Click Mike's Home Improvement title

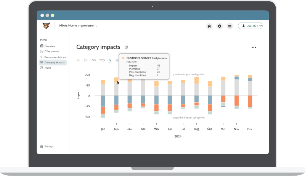(x=78, y=26)
